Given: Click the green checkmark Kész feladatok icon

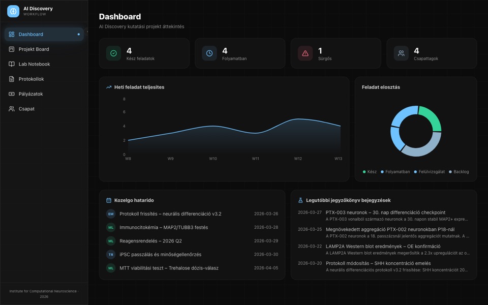Looking at the screenshot, I should (113, 53).
